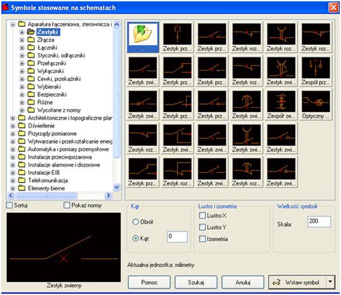Viewport: 341px width, 295px height.
Task: Expand the Przyrządy pomiarowe tree node
Action: [13, 133]
